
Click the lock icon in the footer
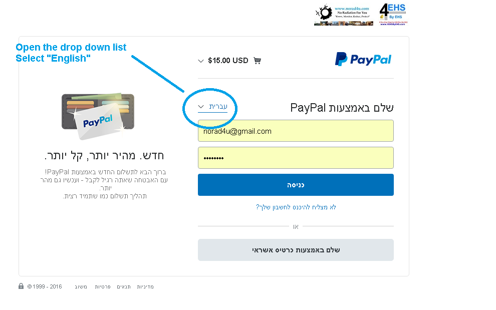(x=21, y=286)
